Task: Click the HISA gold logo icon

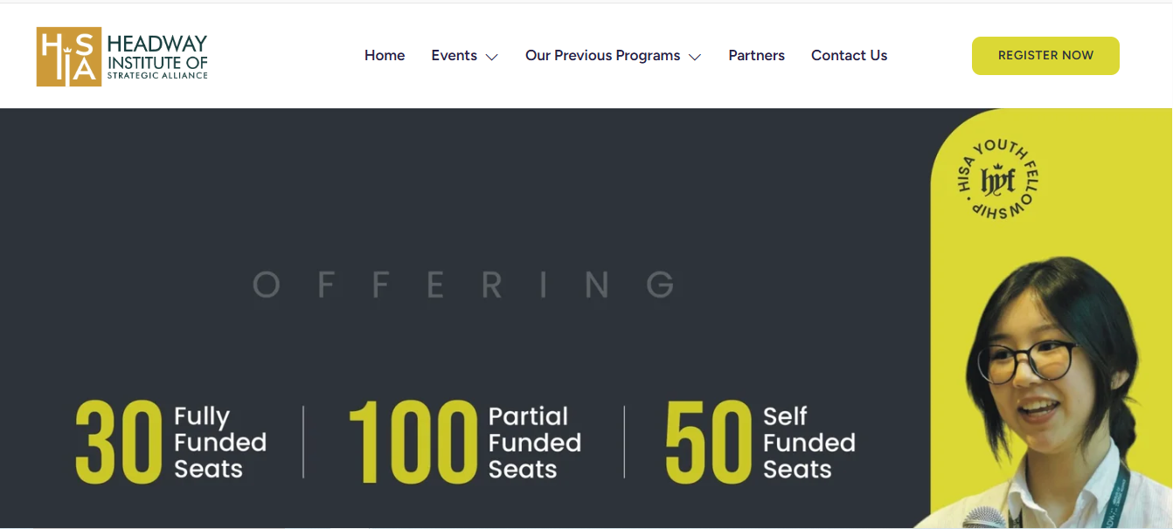Action: click(x=69, y=57)
